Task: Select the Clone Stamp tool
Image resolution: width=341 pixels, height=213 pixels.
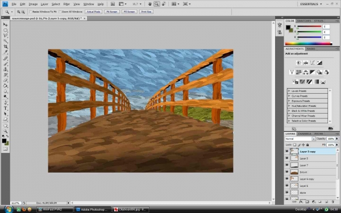Action: pos(6,69)
